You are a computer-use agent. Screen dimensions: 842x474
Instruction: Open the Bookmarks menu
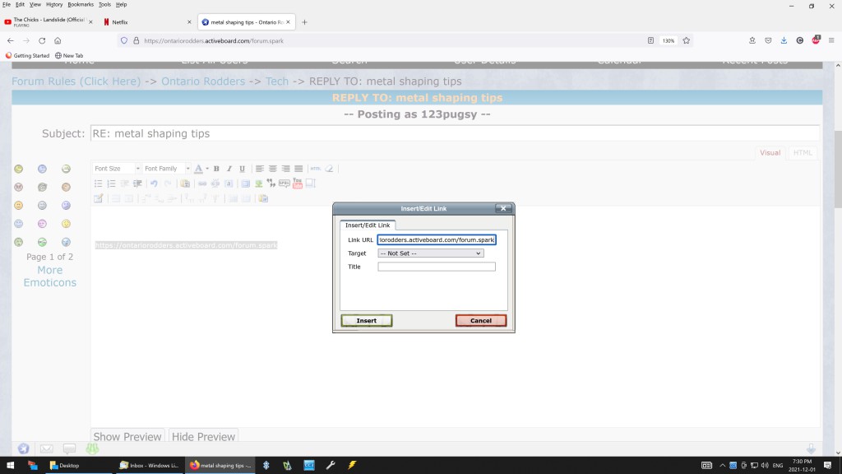pyautogui.click(x=80, y=4)
